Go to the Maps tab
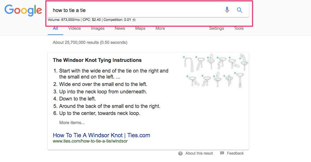 [x=140, y=28]
